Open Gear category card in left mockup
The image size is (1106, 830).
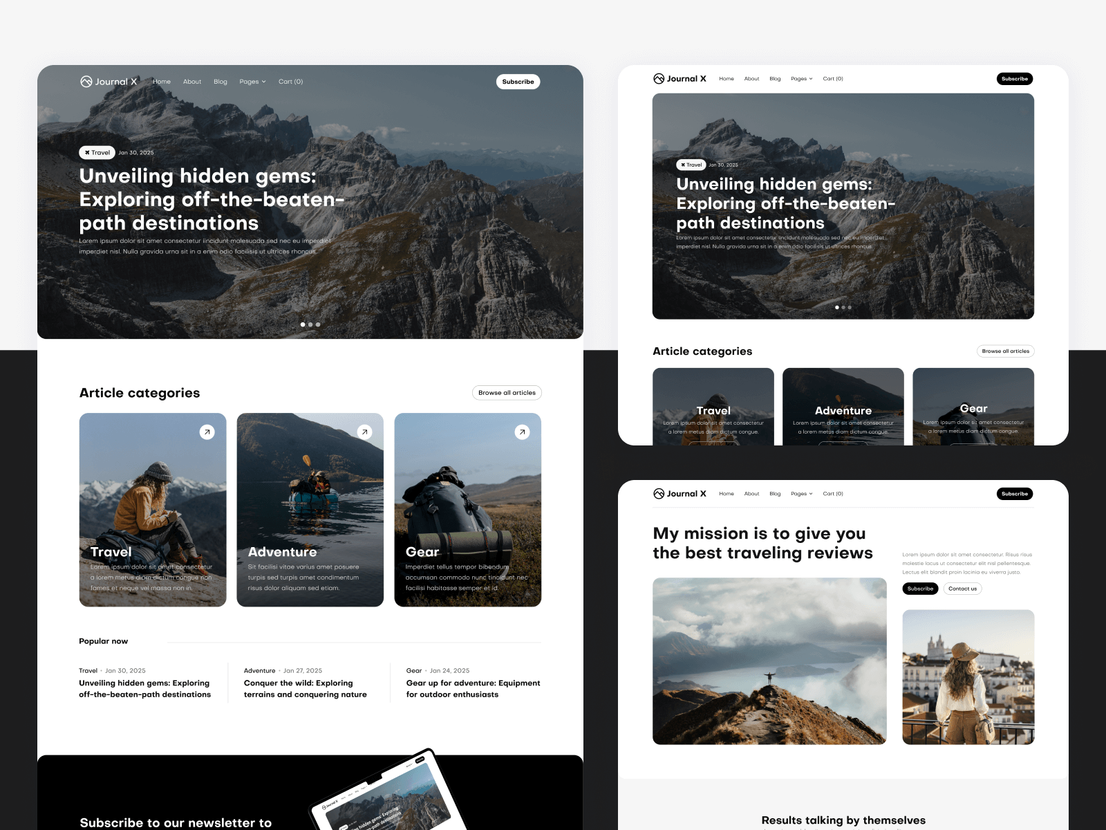468,510
